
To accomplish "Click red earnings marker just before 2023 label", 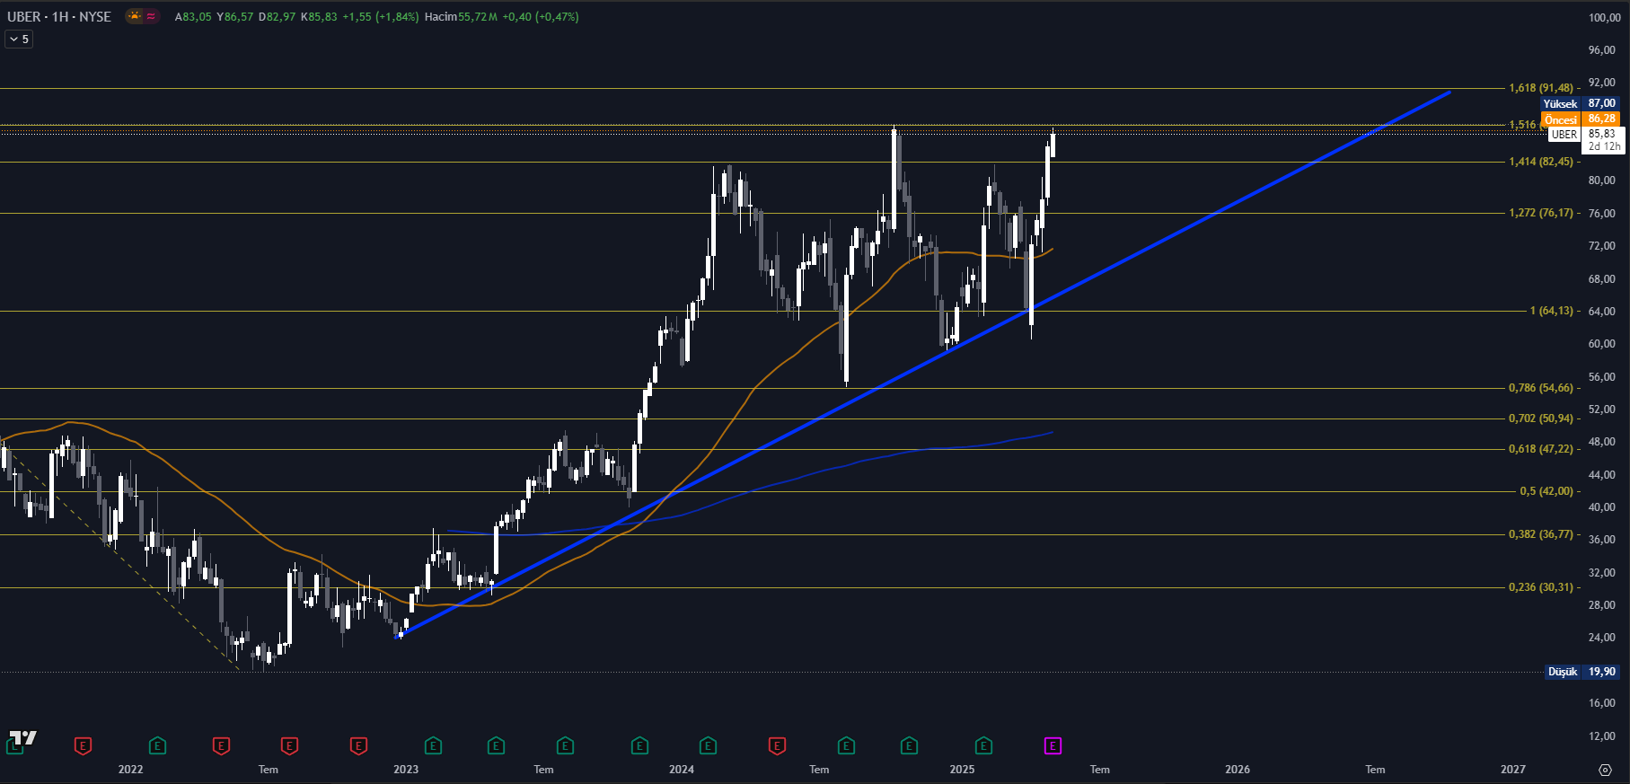I will [x=358, y=745].
